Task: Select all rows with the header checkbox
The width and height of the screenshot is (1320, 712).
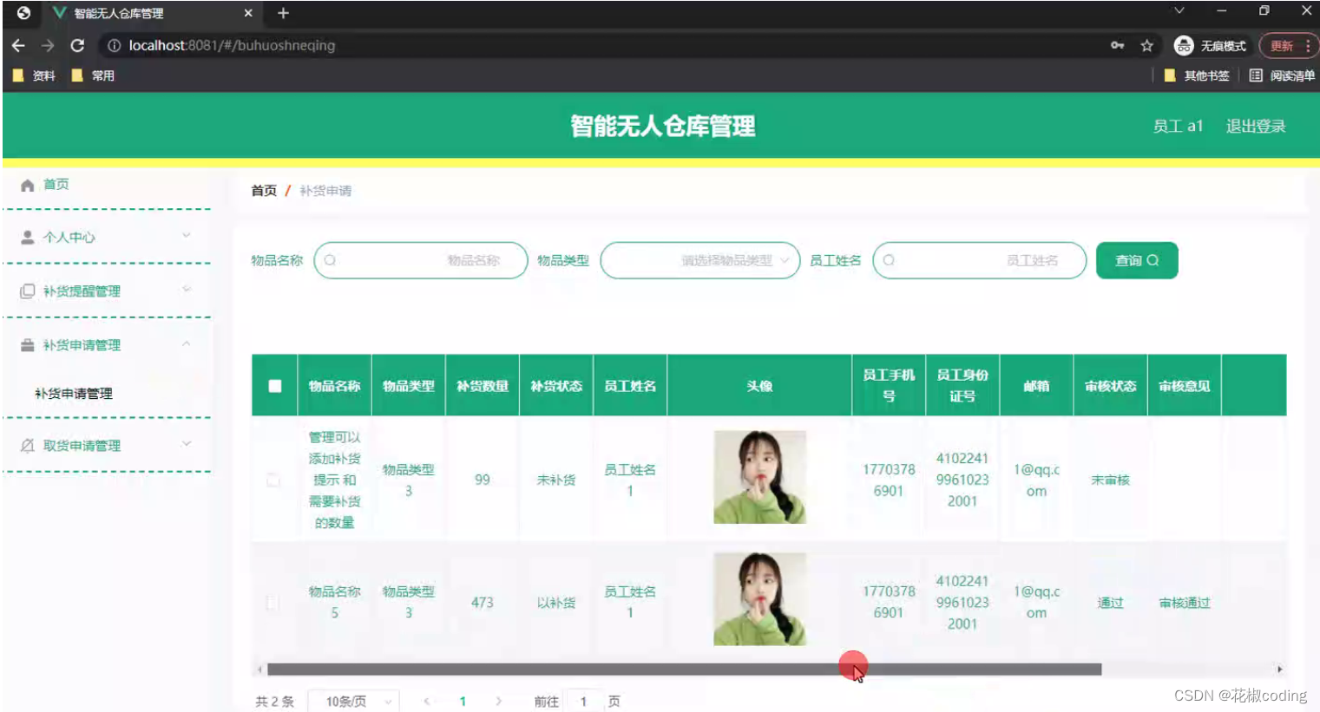Action: [x=275, y=386]
